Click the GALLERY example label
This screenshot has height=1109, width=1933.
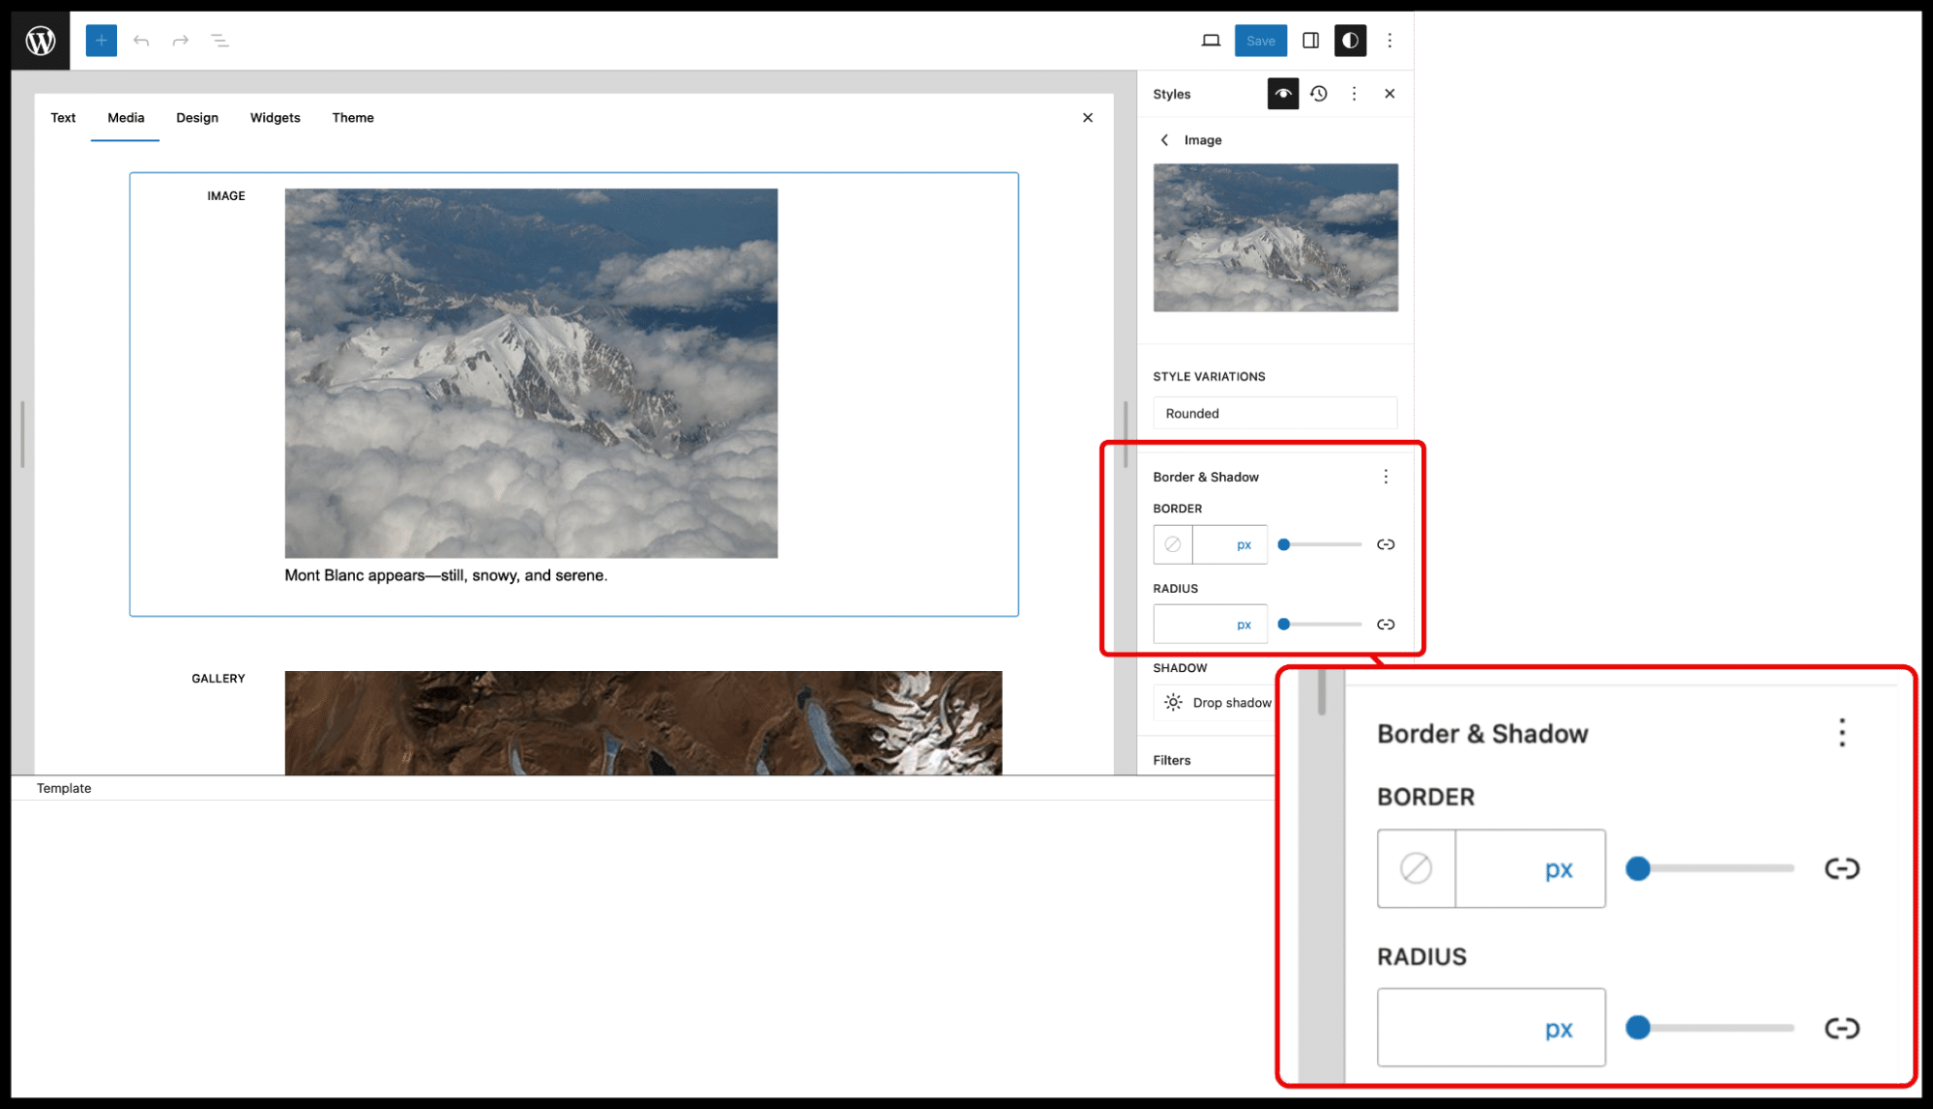point(219,679)
